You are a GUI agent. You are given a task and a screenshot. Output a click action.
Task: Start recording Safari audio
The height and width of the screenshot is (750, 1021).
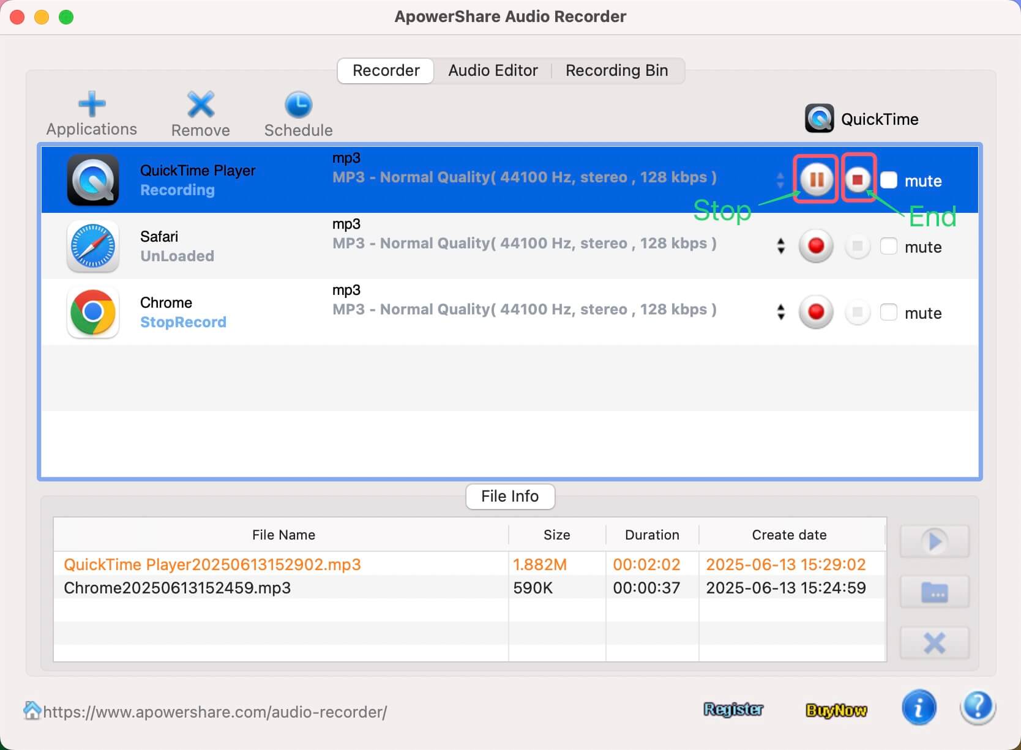pyautogui.click(x=815, y=246)
